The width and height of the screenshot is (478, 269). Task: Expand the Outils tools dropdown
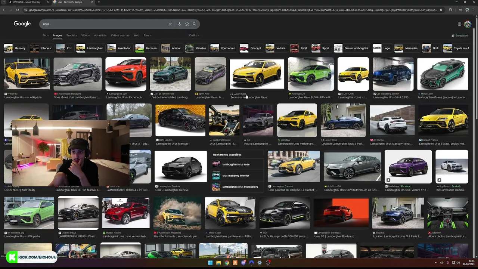pos(194,35)
